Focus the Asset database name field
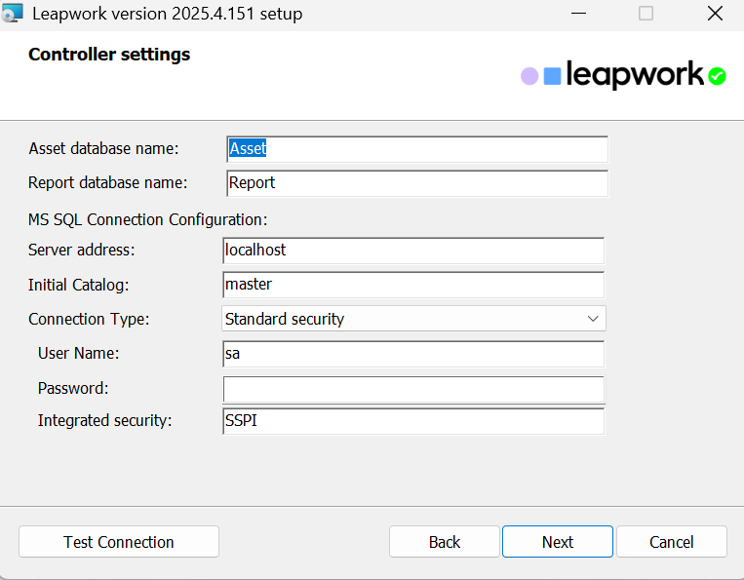 (416, 148)
